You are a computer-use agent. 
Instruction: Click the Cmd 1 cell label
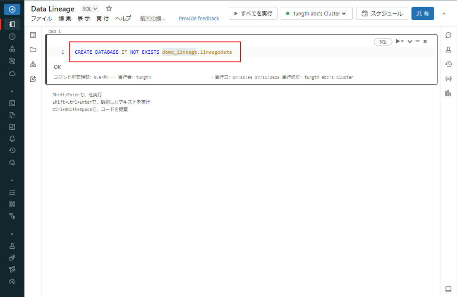55,31
